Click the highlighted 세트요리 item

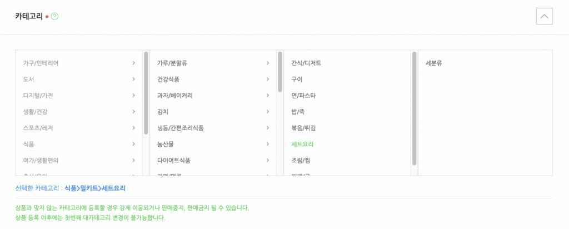tap(302, 144)
